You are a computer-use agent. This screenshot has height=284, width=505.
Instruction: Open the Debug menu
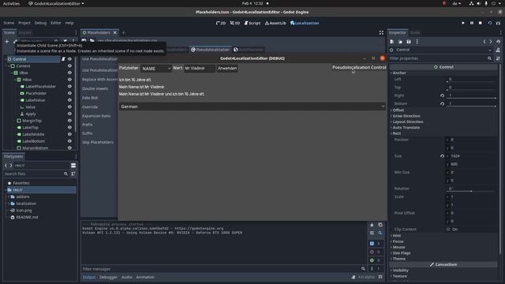[40, 23]
